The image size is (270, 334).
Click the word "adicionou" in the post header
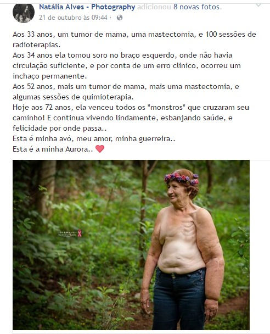click(154, 7)
